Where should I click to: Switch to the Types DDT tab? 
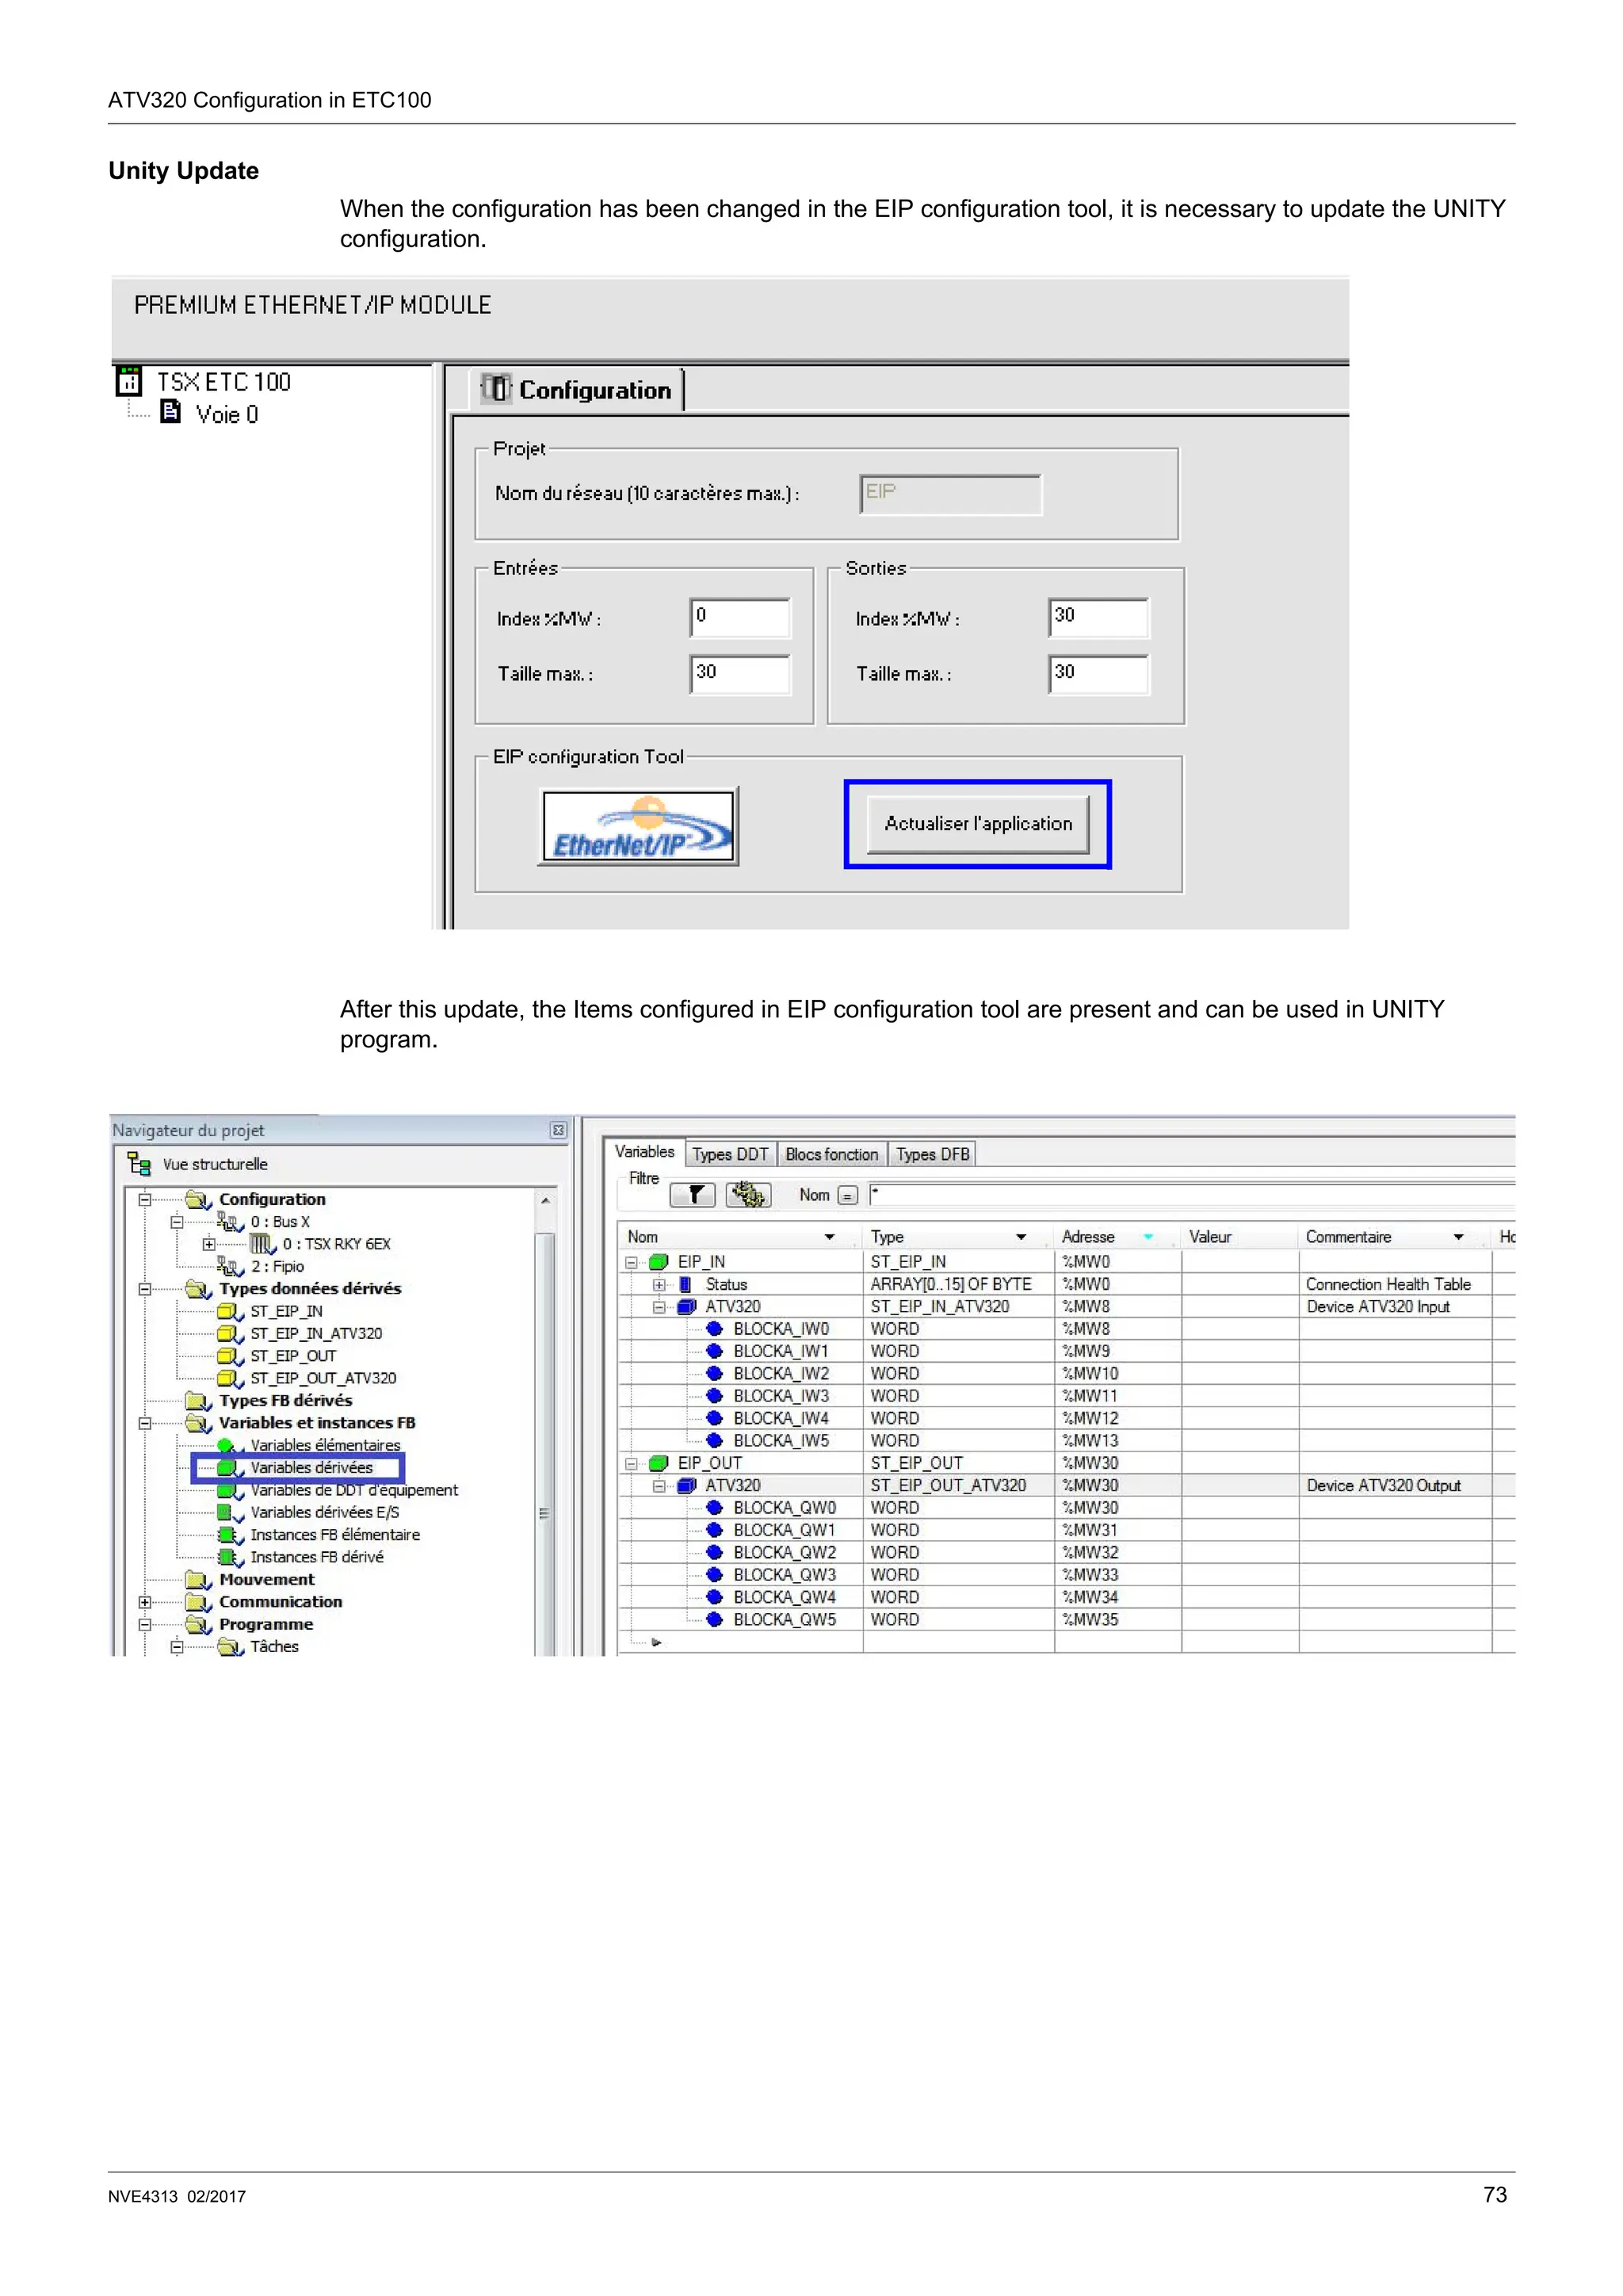(730, 1154)
